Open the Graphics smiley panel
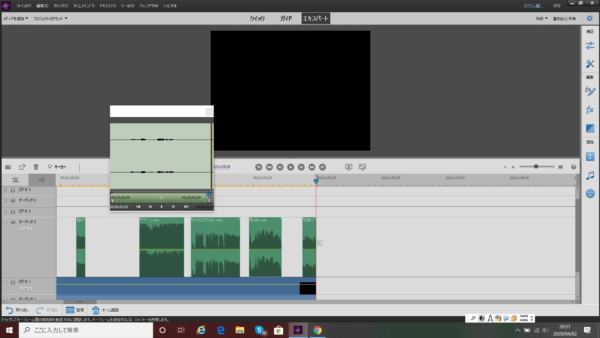This screenshot has height=338, width=600. [590, 193]
